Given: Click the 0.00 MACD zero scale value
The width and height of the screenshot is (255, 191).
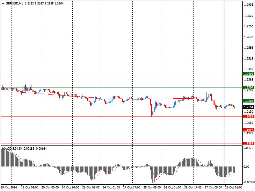Looking at the screenshot, I should click(x=246, y=167).
